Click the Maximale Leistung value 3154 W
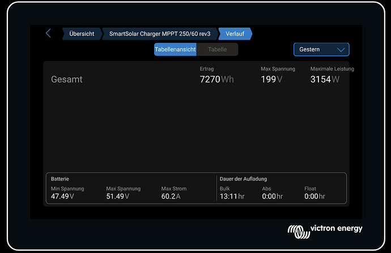 [x=325, y=79]
